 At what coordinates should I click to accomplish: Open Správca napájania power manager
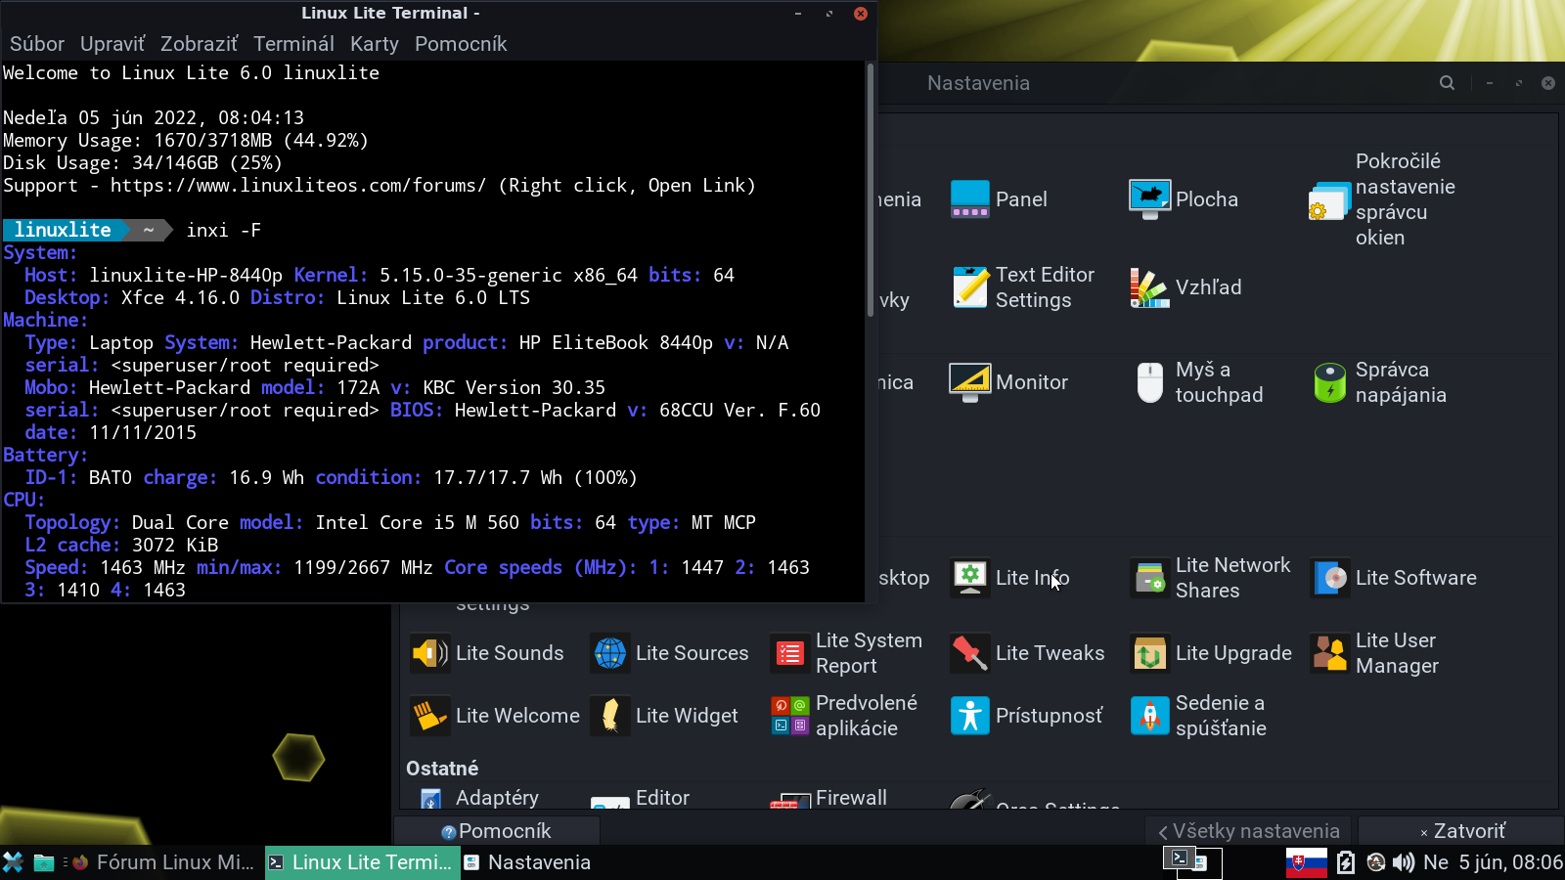click(1381, 382)
